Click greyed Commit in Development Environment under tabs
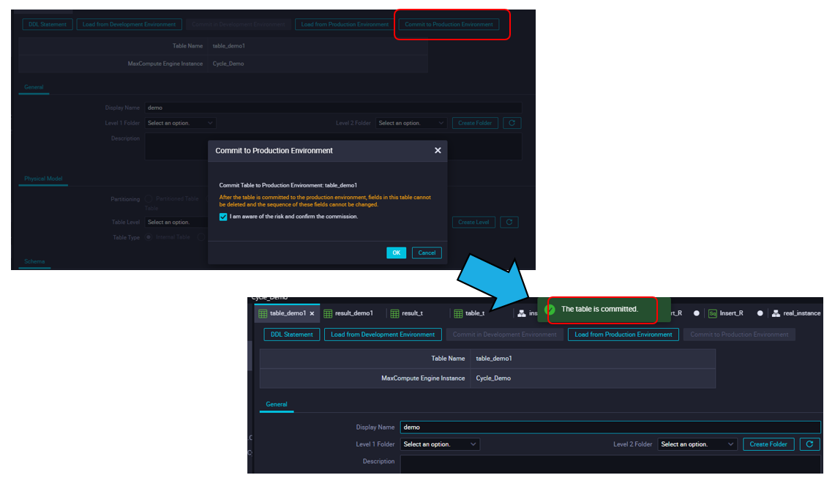This screenshot has width=835, height=486. pos(505,334)
